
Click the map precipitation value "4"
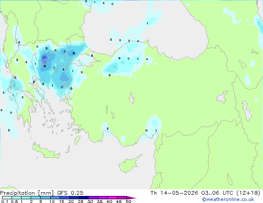pos(63,69)
